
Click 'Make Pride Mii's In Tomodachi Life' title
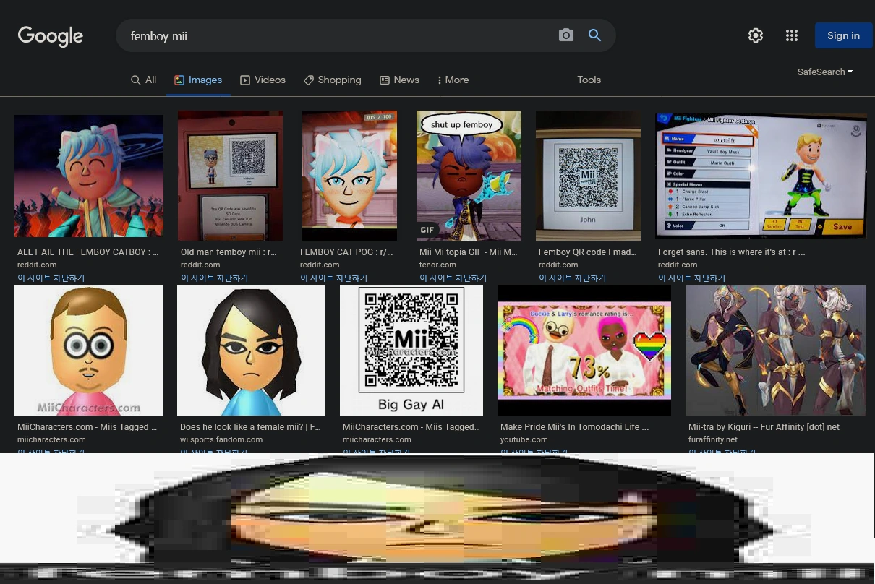574,427
